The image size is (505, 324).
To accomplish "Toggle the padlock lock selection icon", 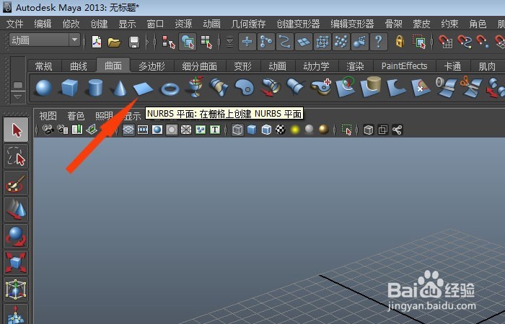I will tap(400, 42).
